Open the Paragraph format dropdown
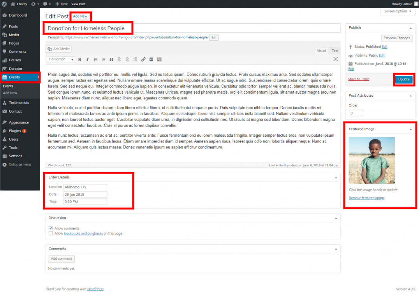Viewport: 419px width, 294px height. pyautogui.click(x=61, y=59)
